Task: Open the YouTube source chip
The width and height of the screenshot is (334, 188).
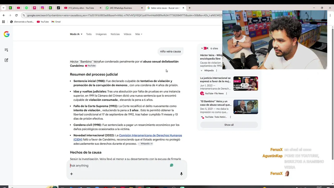Action: point(90,66)
